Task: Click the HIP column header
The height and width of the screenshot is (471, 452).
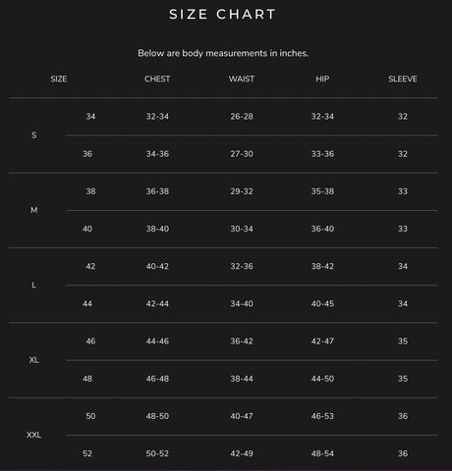Action: [322, 78]
